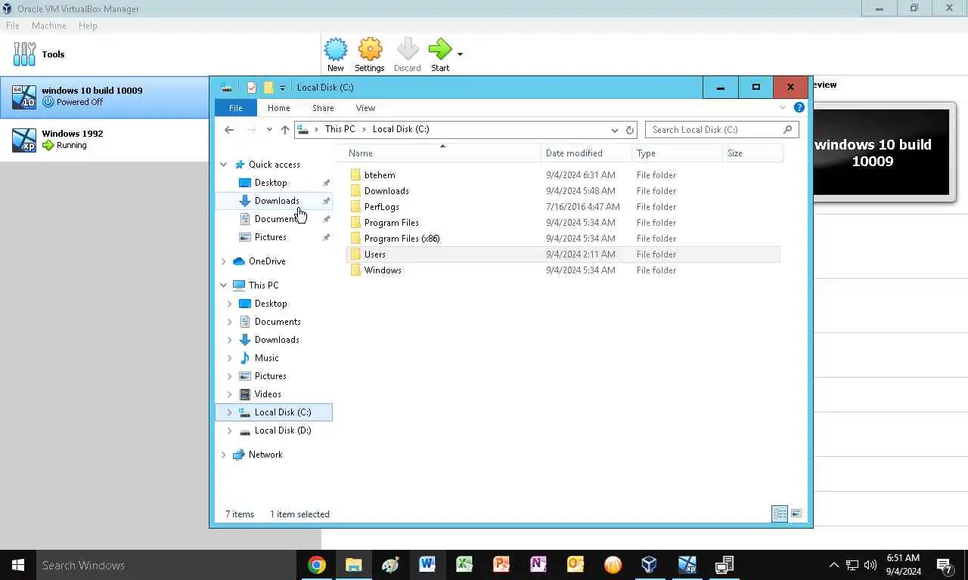Open Paint from the taskbar
This screenshot has width=968, height=580.
(x=390, y=565)
